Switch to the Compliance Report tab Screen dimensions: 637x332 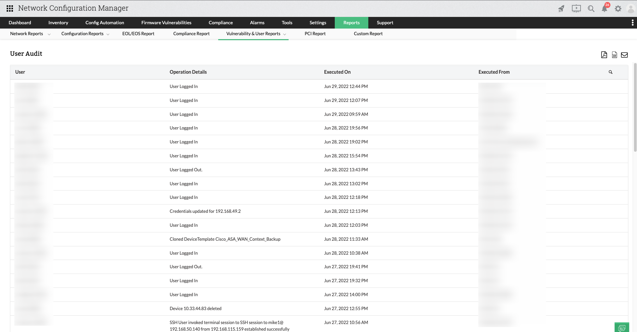191,34
